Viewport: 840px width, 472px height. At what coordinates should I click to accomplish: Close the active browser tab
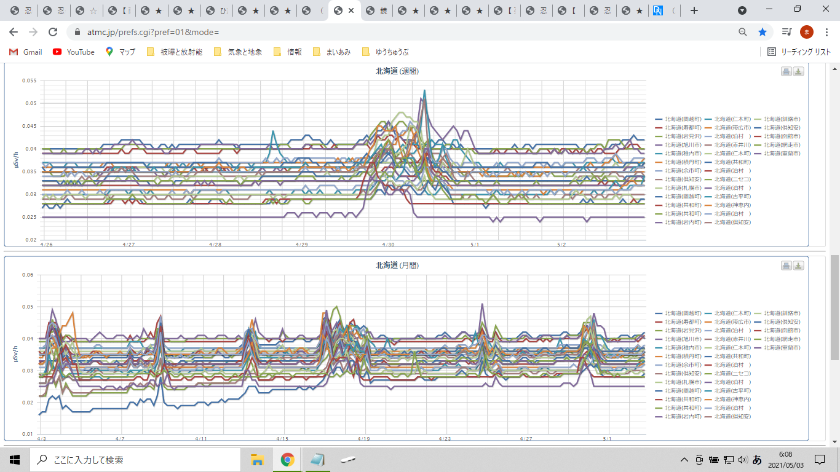point(351,10)
